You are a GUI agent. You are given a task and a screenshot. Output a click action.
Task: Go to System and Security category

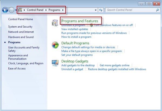pos(20,27)
